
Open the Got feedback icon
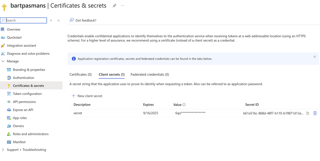(71, 20)
